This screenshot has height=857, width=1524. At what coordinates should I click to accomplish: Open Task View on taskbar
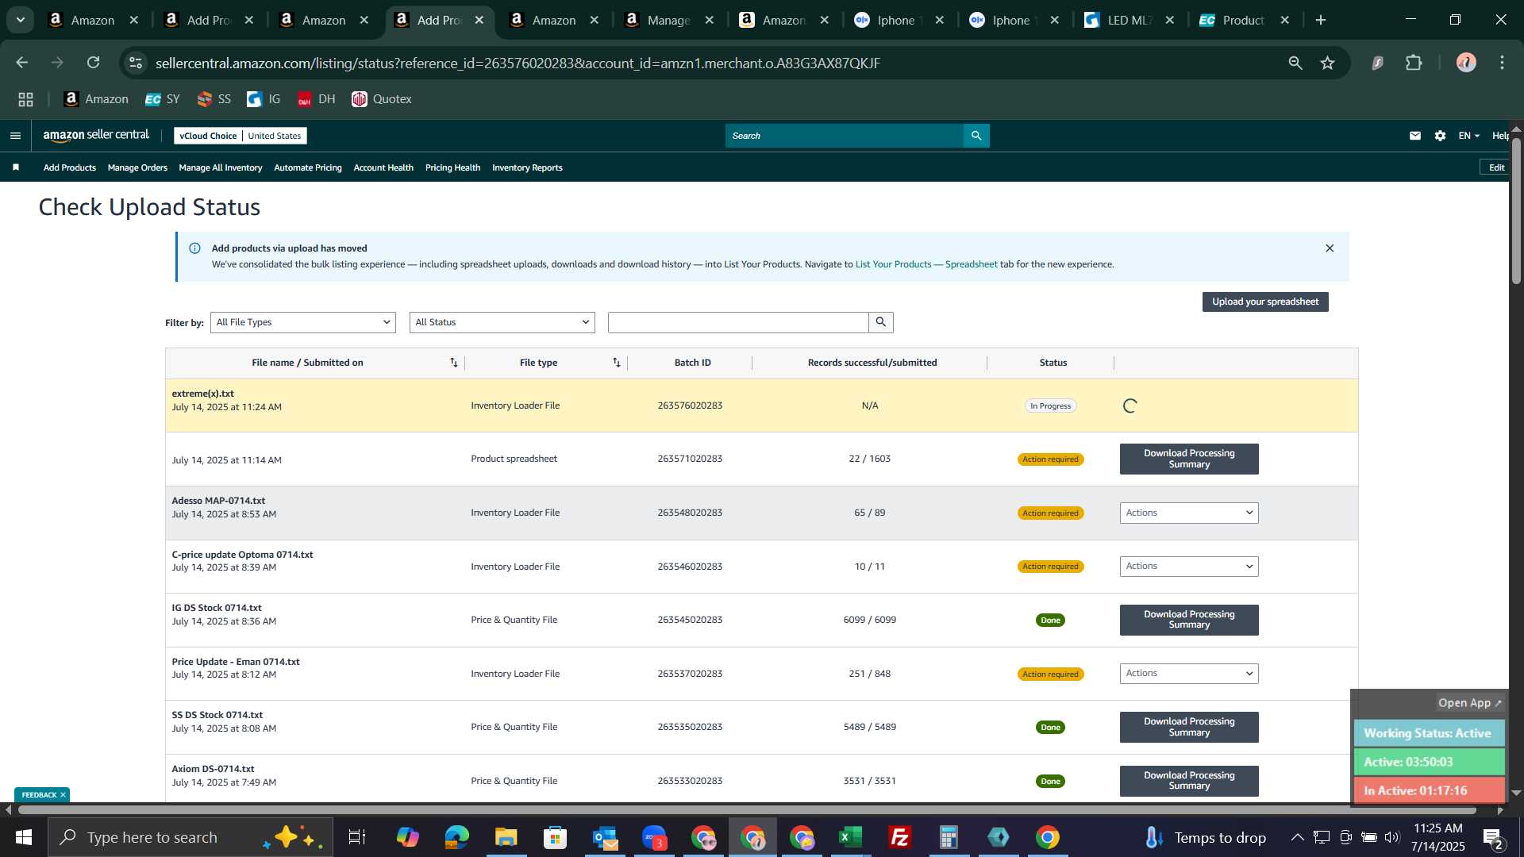[x=357, y=837]
